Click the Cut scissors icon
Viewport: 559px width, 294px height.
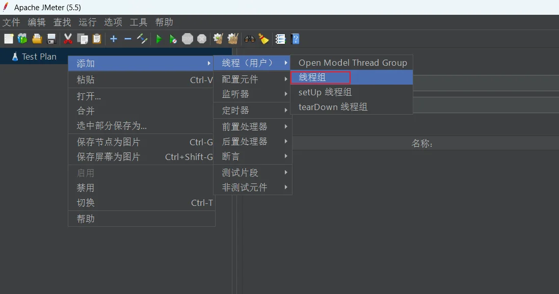[68, 39]
